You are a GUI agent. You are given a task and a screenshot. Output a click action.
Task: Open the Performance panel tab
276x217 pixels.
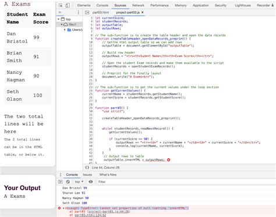160,5
